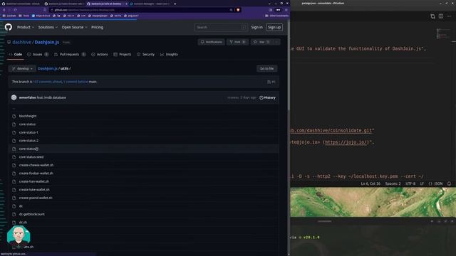Click the Sign in link
456x256 pixels.
256,27
